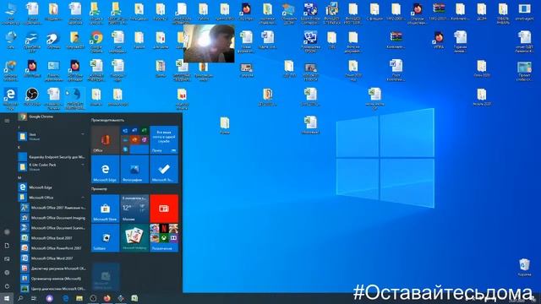Select the Июль 2020 folder
This screenshot has height=304, width=541.
tap(482, 97)
